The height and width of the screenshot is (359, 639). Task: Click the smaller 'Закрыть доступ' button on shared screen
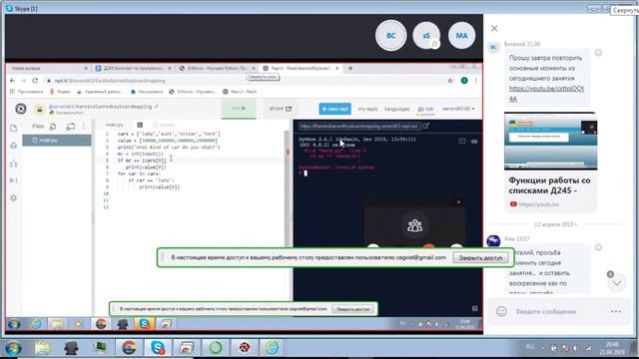352,309
